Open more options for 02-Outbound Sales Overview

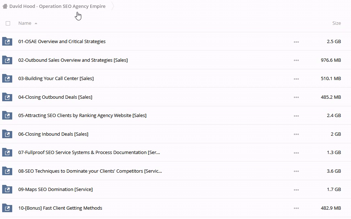tap(296, 60)
